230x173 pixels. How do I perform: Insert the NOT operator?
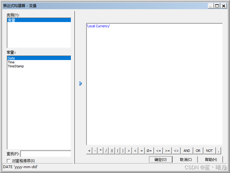(209, 151)
